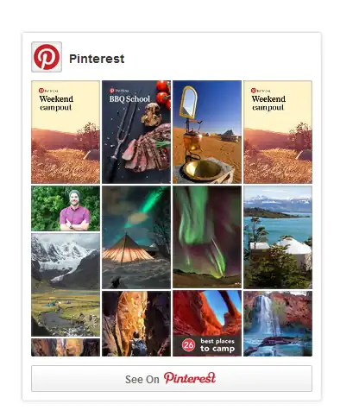
Task: Open the lakeside yurt dome pin
Action: [x=278, y=237]
